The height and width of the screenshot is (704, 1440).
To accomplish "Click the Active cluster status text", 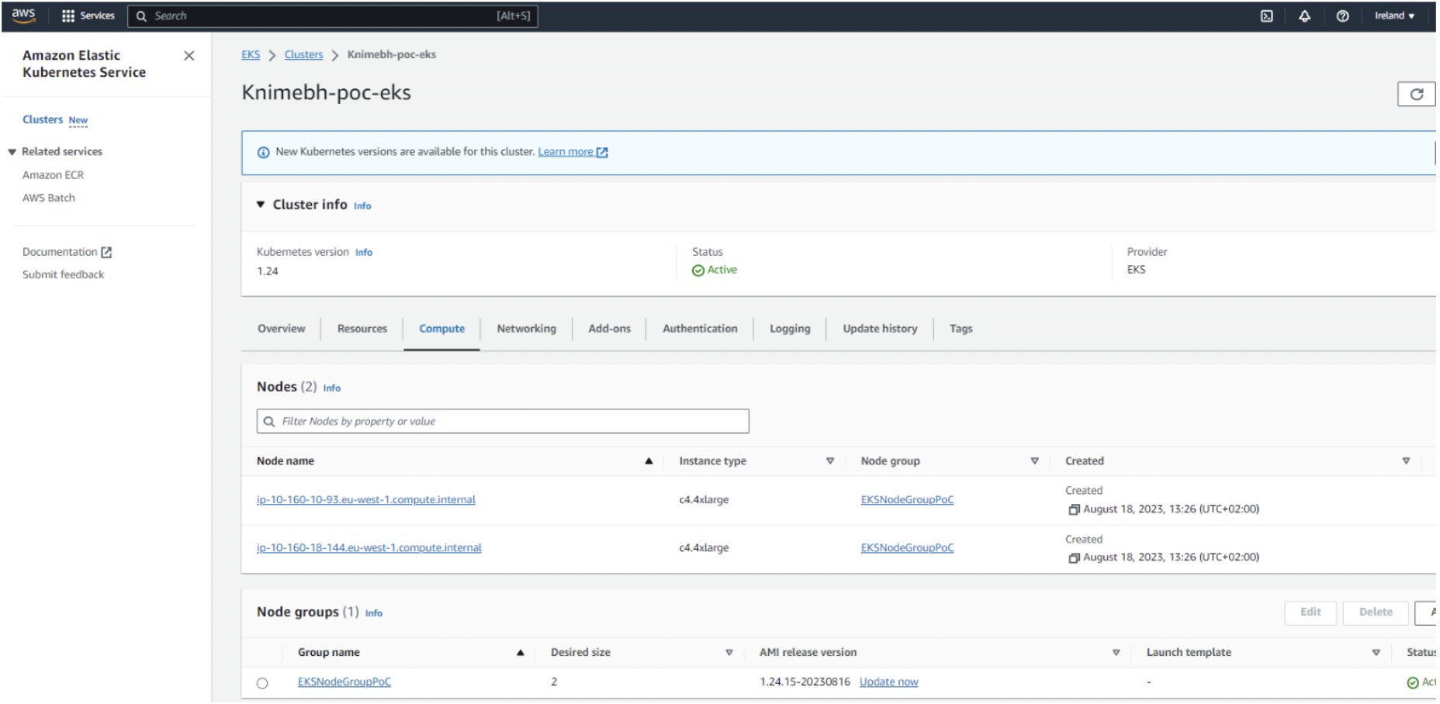I will coord(722,270).
